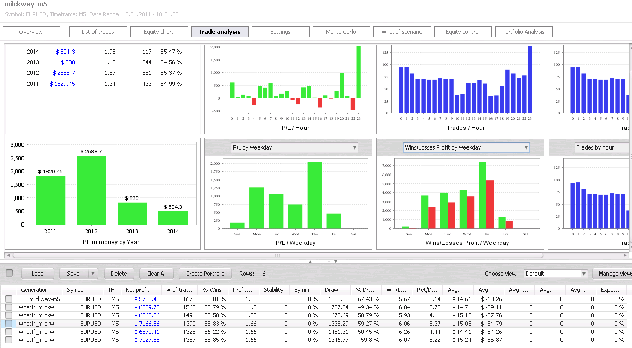Sort by % Wins column header

[213, 290]
